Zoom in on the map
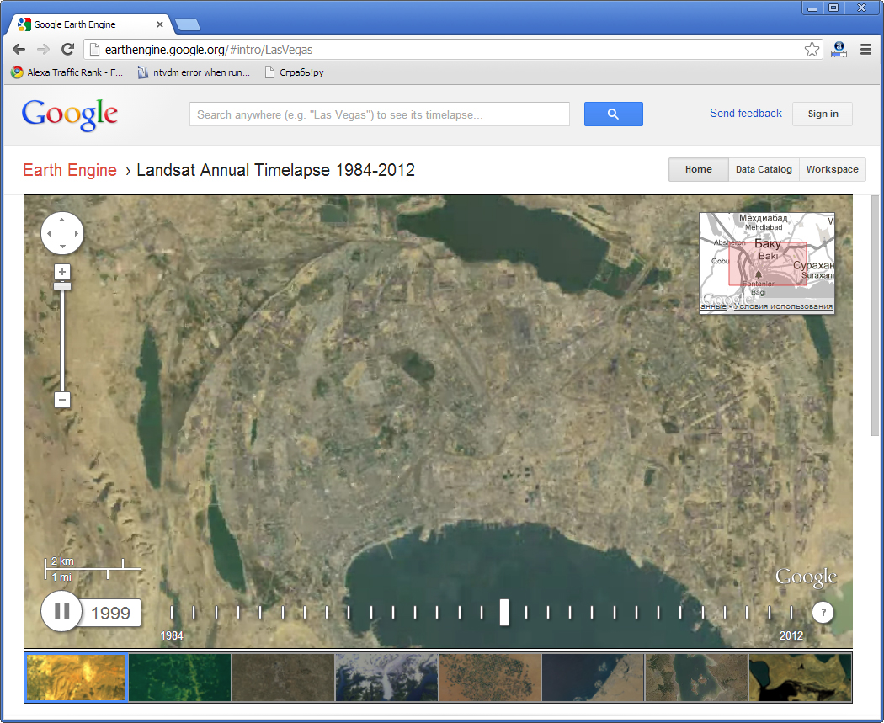The height and width of the screenshot is (723, 884). point(62,272)
